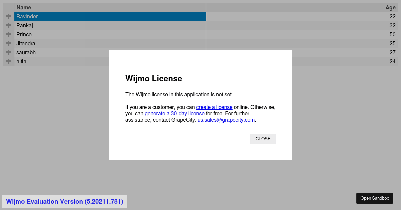
Task: Click the us.sales@grapecity.com email link
Action: click(x=226, y=120)
